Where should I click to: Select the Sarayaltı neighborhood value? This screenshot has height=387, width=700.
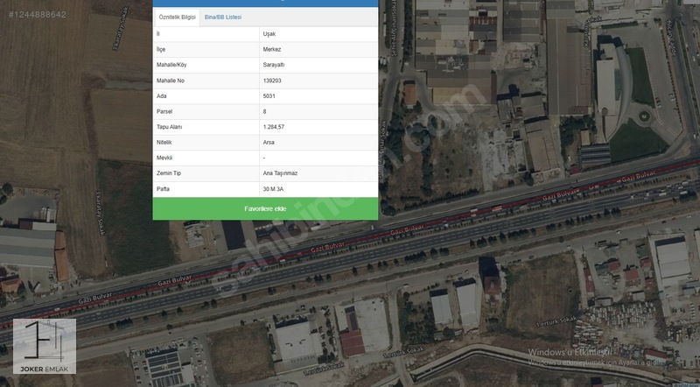click(x=274, y=65)
